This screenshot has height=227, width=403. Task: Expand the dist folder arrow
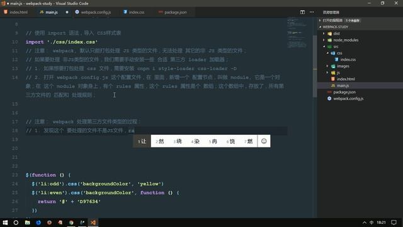[x=324, y=33]
